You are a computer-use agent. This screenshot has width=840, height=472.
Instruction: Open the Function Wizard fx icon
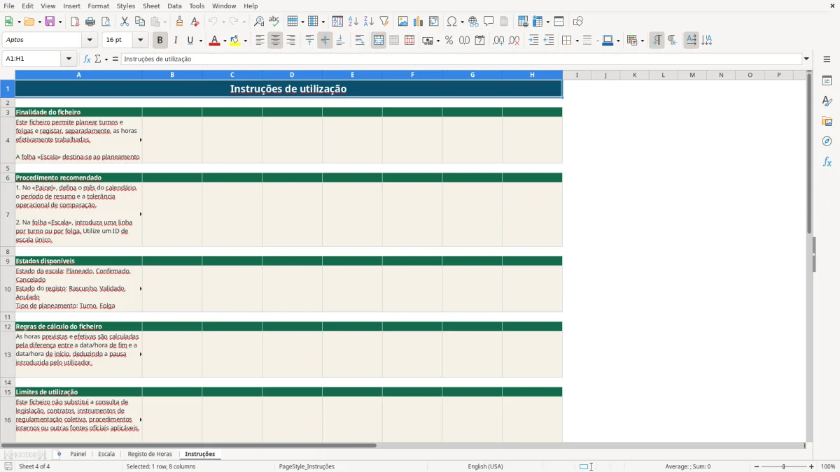pyautogui.click(x=87, y=59)
